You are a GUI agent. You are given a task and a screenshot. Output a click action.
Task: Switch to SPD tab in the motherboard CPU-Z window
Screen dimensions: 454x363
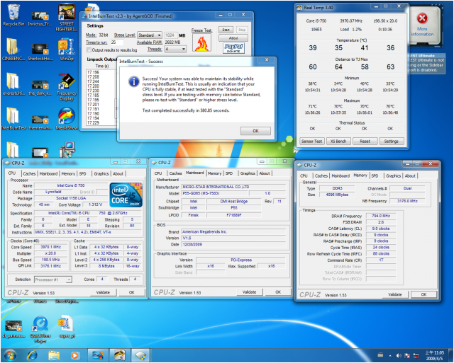(229, 173)
